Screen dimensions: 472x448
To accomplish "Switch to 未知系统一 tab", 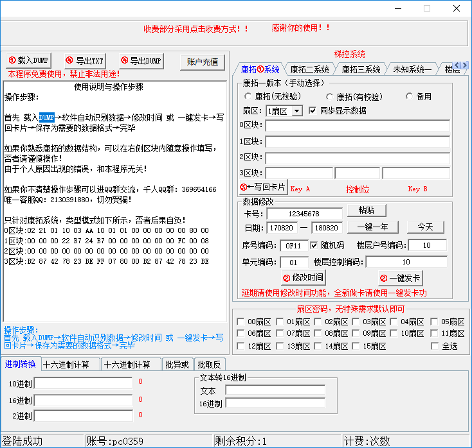I will (412, 70).
